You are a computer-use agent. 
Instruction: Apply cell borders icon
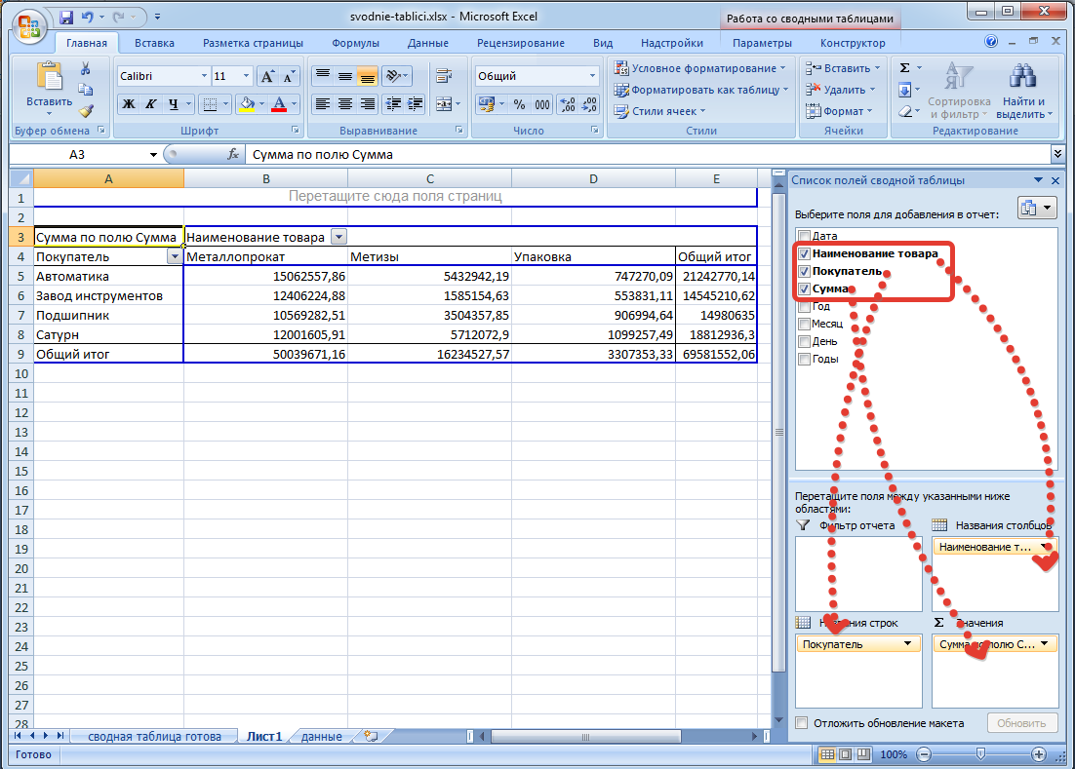pos(211,104)
